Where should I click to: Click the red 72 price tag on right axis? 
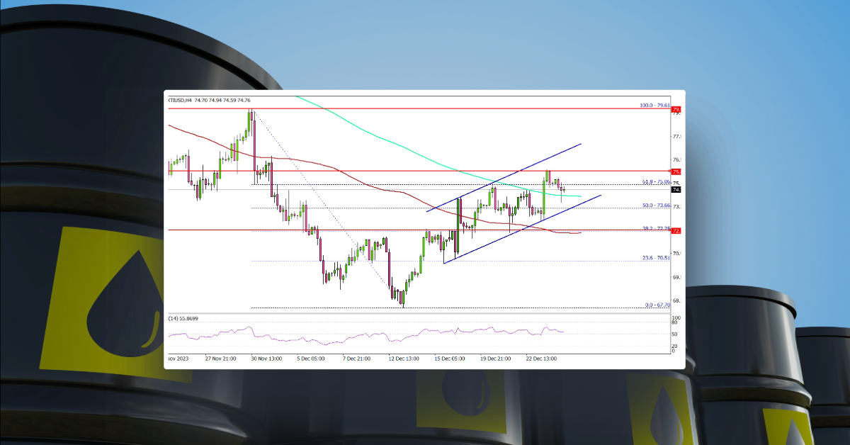676,230
